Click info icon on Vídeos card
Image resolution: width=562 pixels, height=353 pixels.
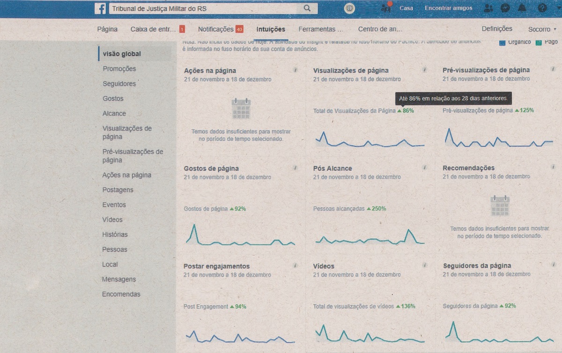[x=424, y=265]
